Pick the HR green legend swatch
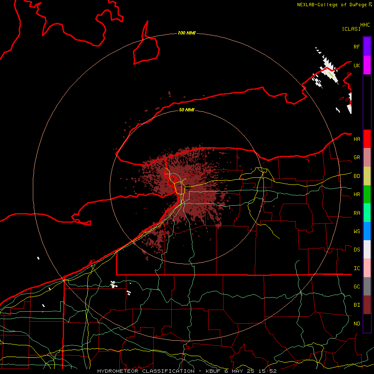The width and height of the screenshot is (374, 374). (367, 194)
